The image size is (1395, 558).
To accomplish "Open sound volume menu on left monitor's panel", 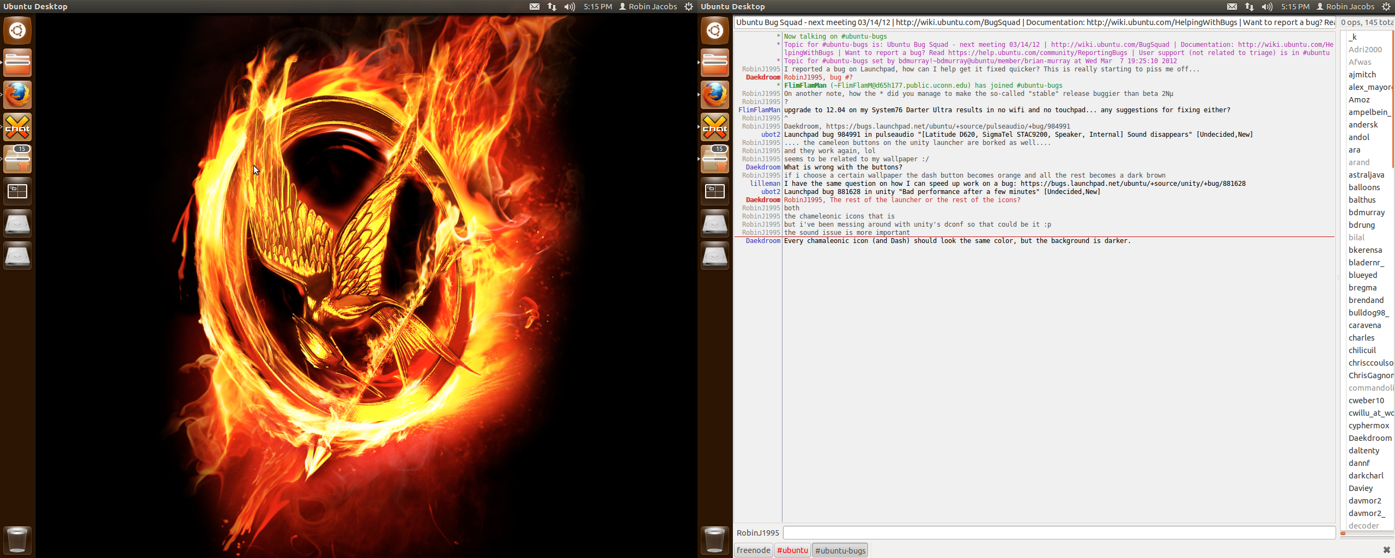I will pos(569,7).
